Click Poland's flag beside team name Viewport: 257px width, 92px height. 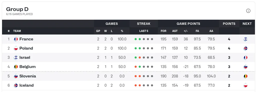pos(16,48)
